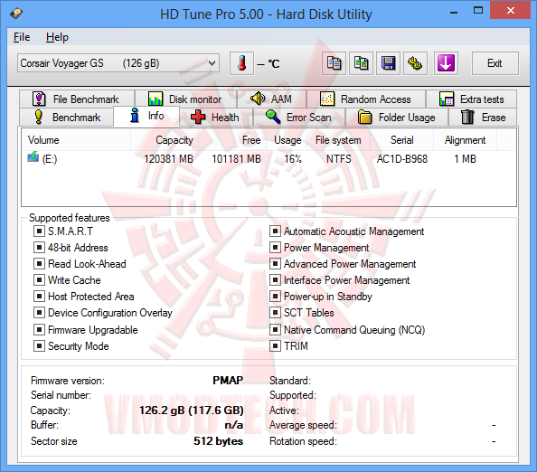Open the Help menu
Image resolution: width=537 pixels, height=472 pixels.
click(x=57, y=37)
